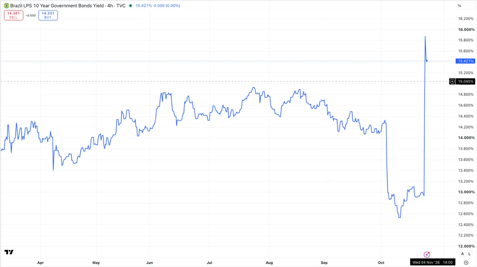Click the Brazil flag symbol icon

[x=6, y=6]
